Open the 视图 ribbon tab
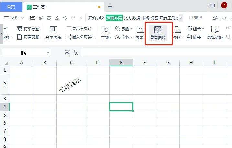This screenshot has height=148, width=232. (x=154, y=18)
